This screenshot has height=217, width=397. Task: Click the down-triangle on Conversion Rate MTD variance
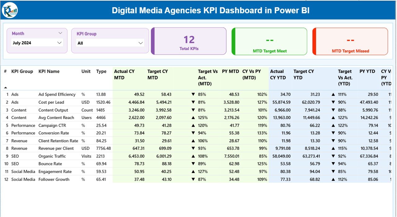tap(193, 133)
